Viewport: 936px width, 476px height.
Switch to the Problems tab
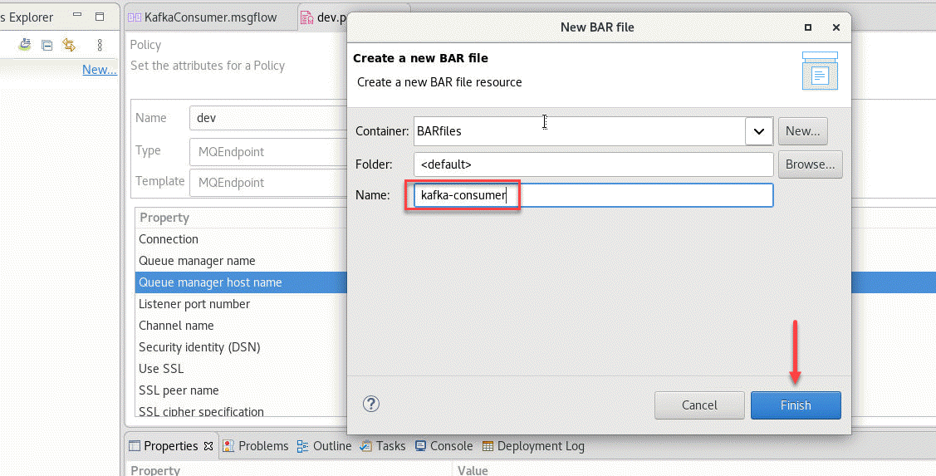point(255,446)
